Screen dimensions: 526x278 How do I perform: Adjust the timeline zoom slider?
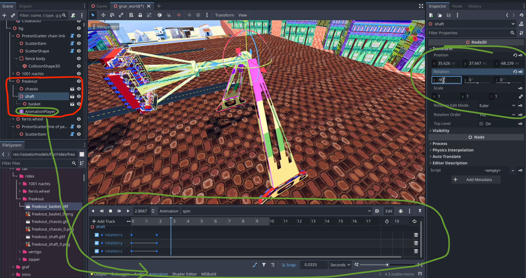click(387, 265)
